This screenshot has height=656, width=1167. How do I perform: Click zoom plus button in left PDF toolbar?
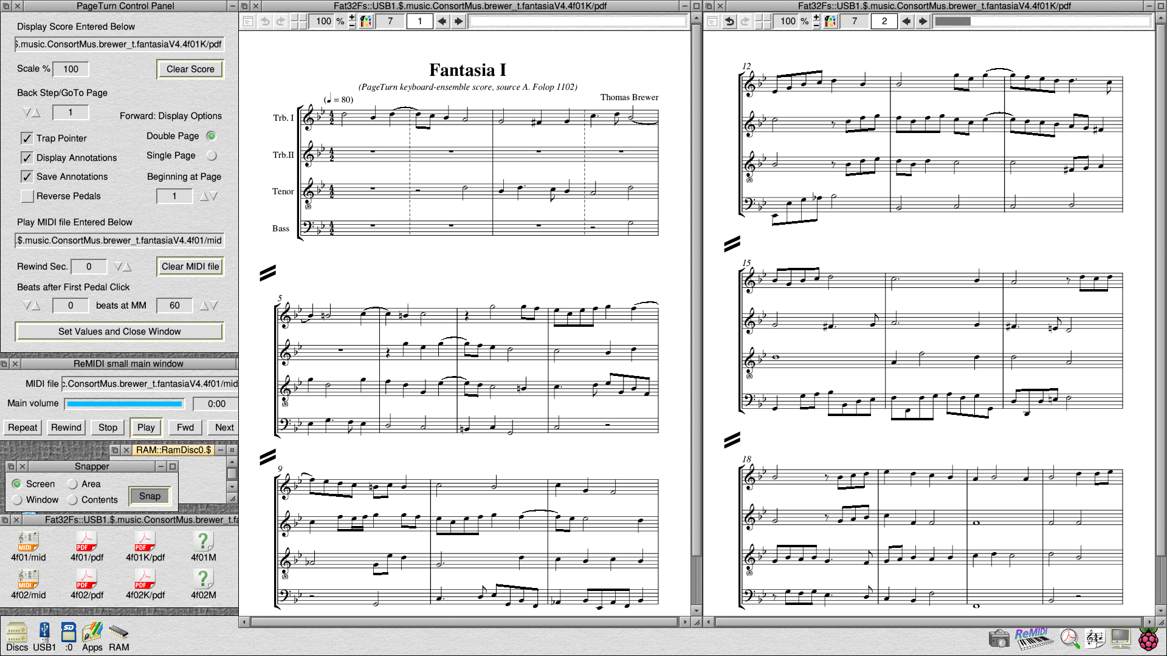tap(352, 18)
